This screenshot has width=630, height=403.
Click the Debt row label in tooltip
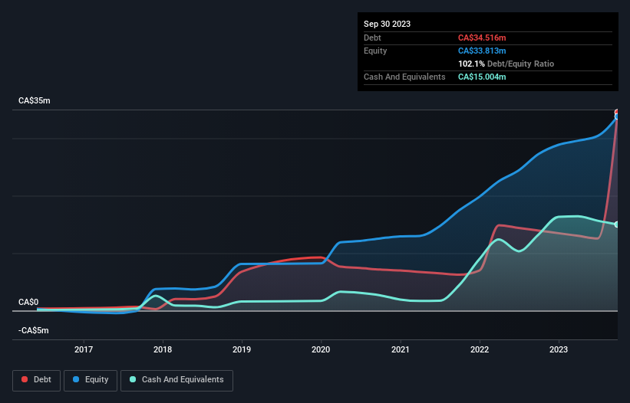[x=372, y=38]
